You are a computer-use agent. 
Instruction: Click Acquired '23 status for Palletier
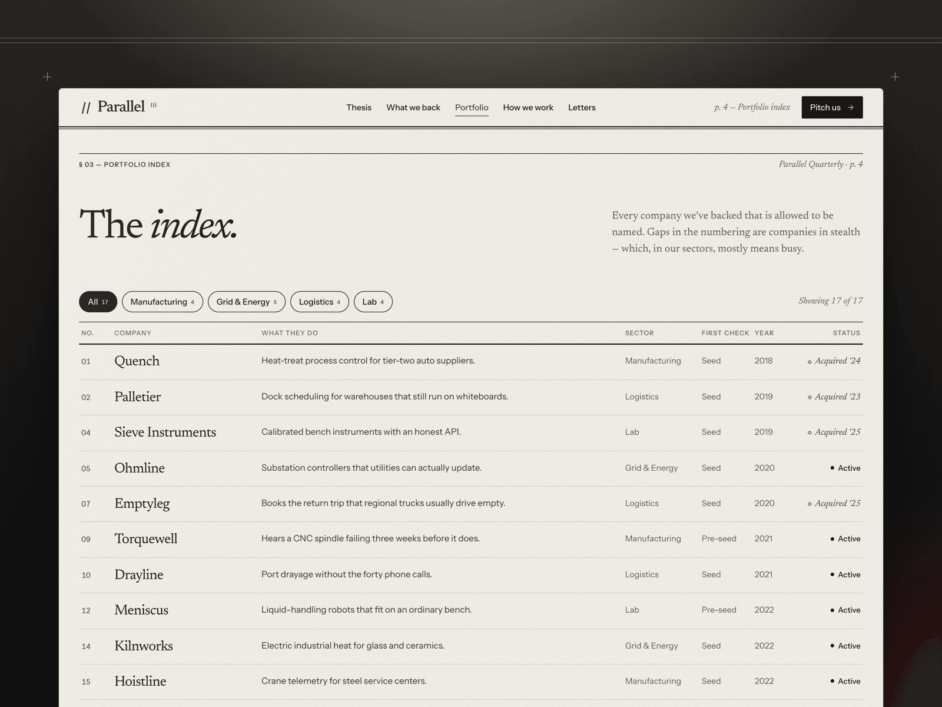click(x=834, y=397)
